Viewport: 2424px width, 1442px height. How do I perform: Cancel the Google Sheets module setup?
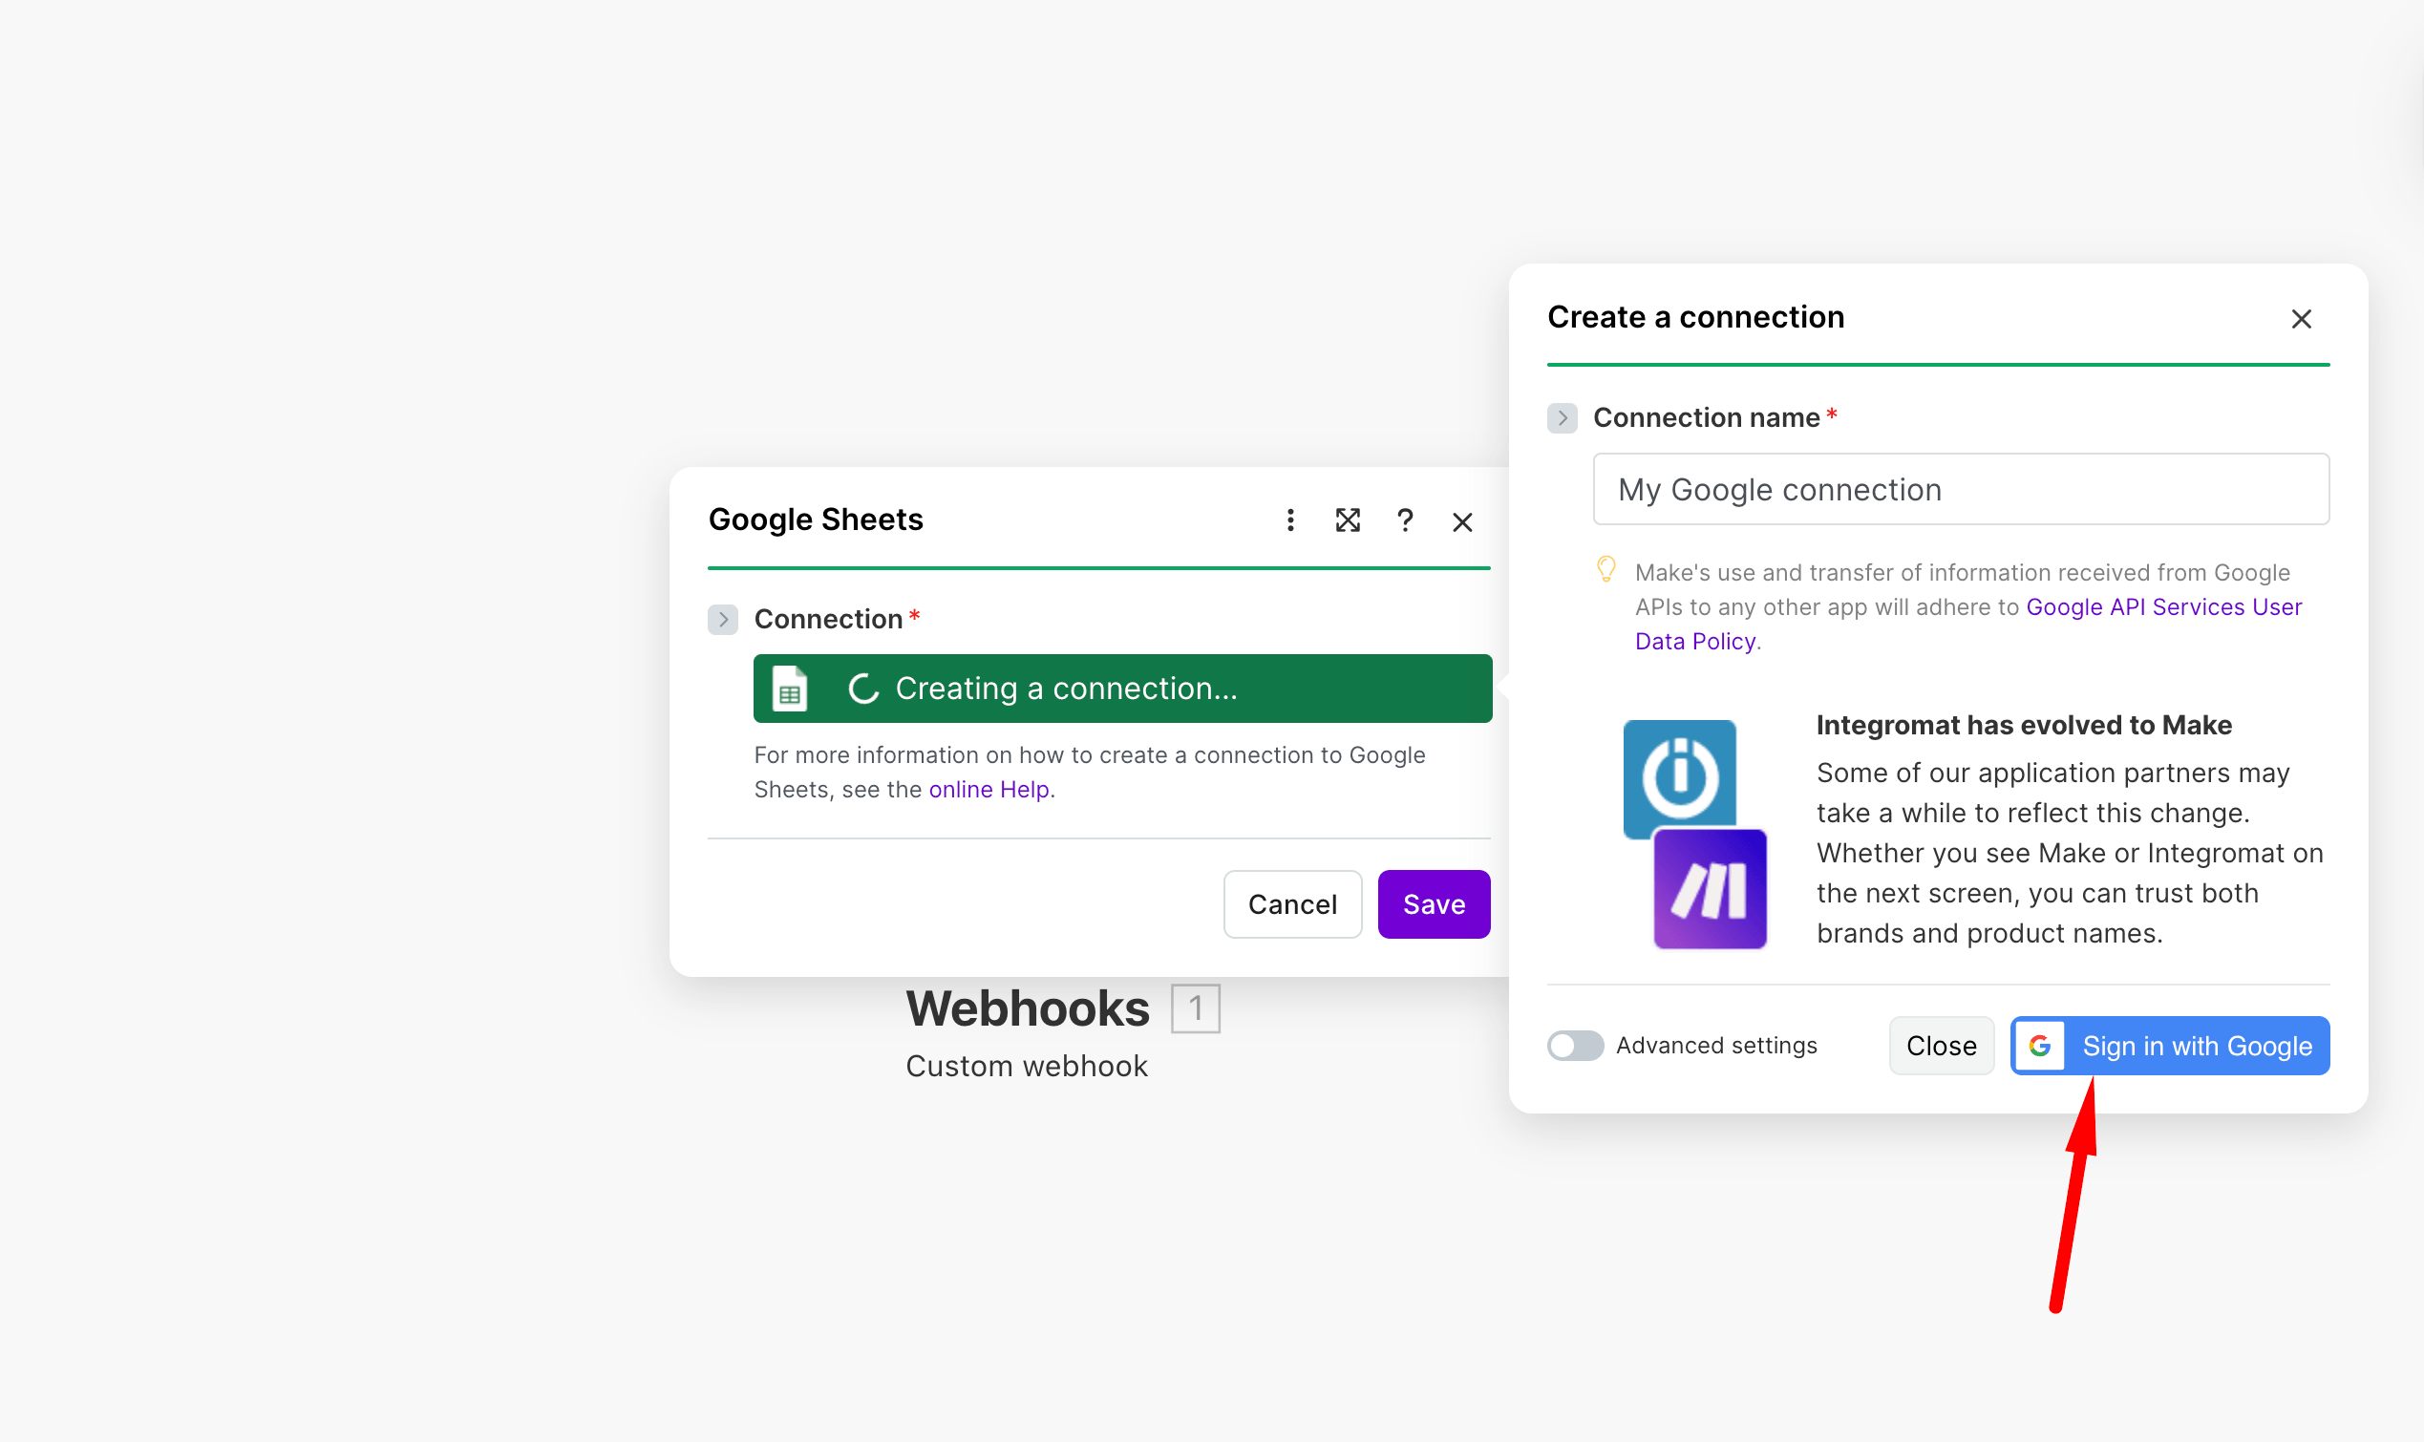pos(1293,903)
